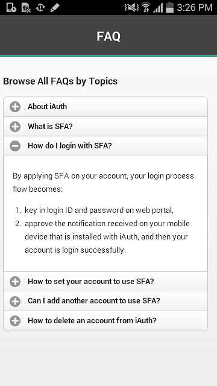Tap plus icon for add another account question
This screenshot has width=217, height=386.
pyautogui.click(x=15, y=301)
